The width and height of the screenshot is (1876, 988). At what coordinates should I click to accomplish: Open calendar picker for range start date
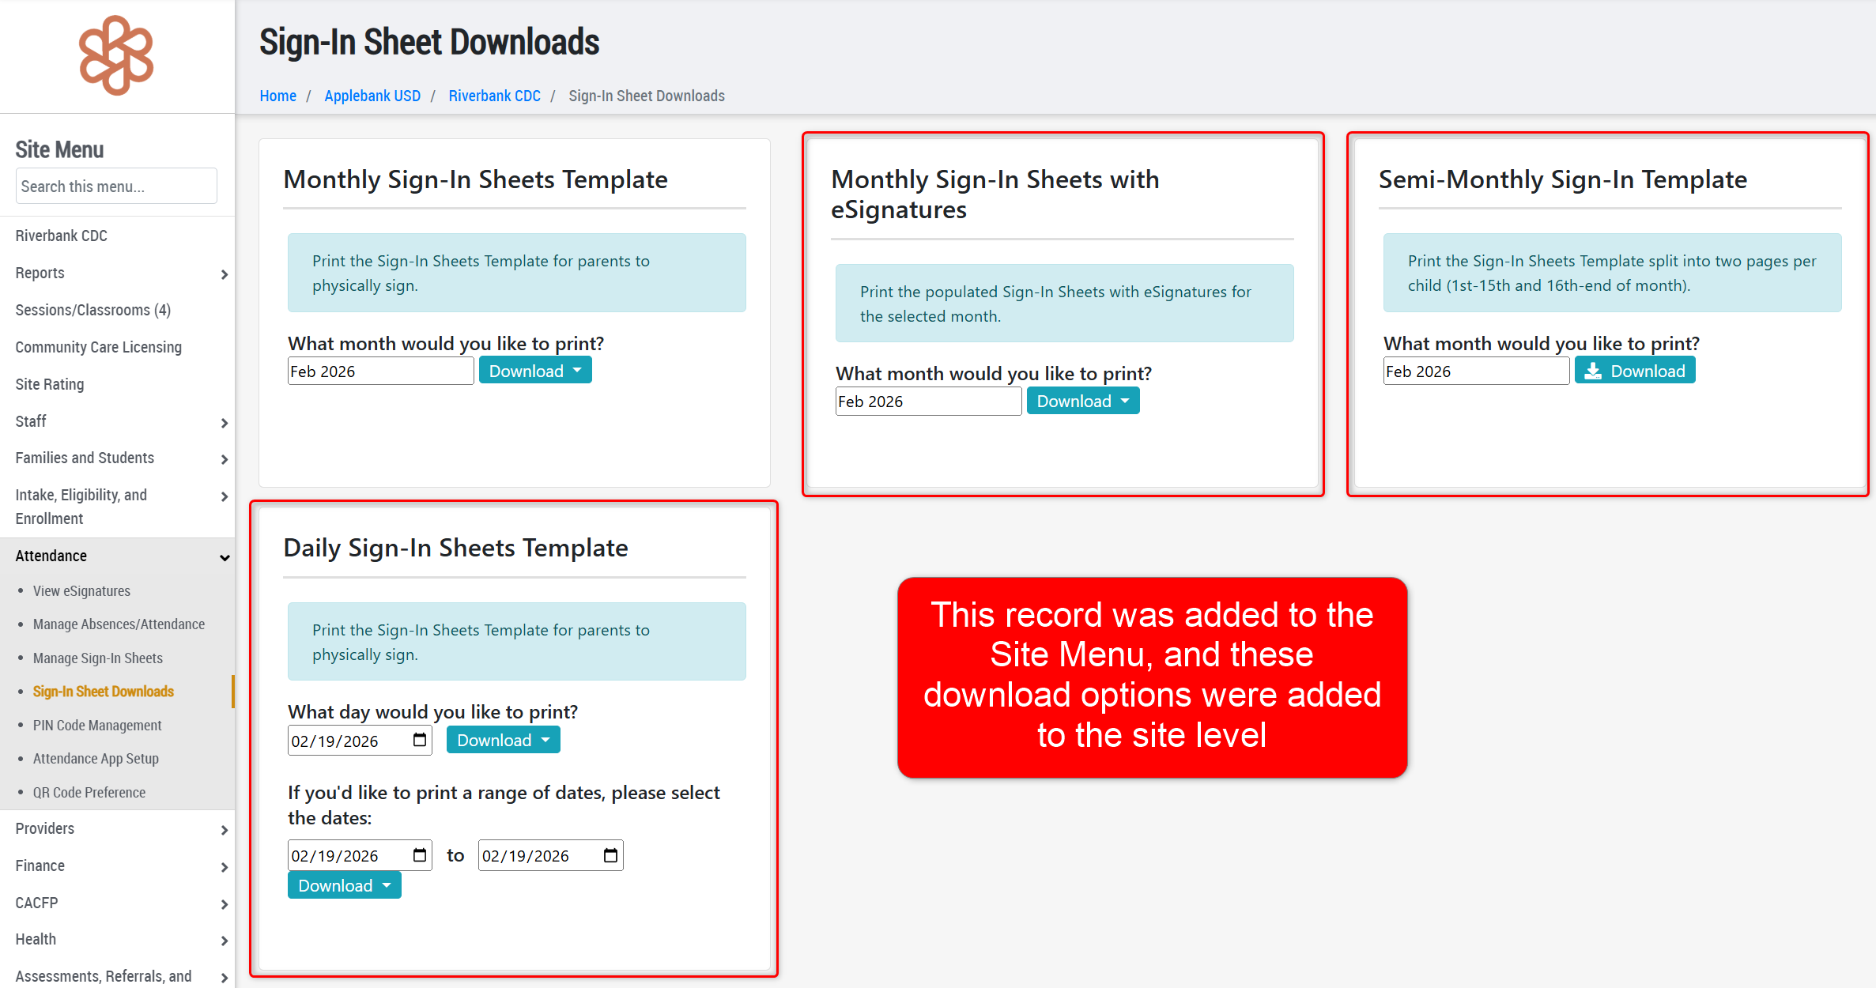(420, 854)
